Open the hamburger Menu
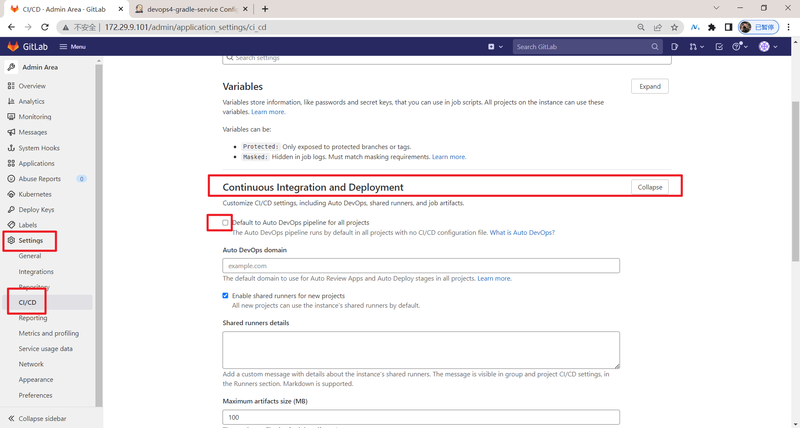The width and height of the screenshot is (800, 428). tap(72, 47)
